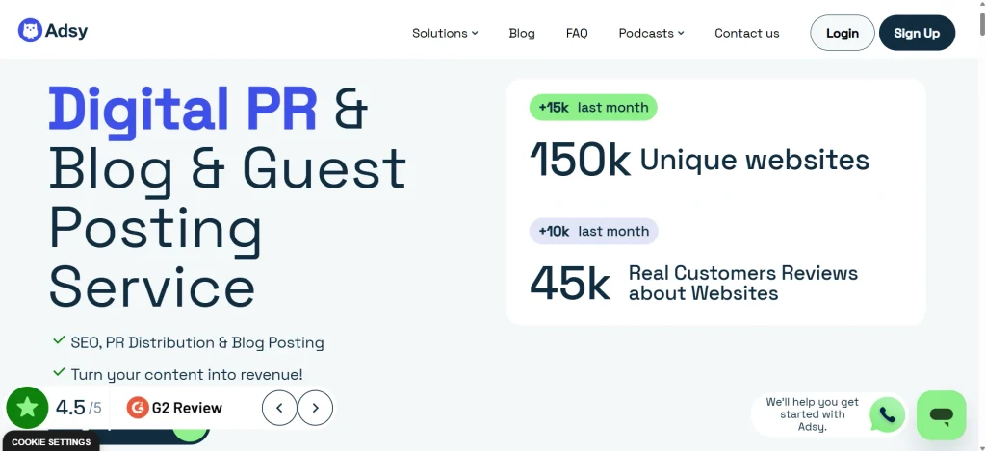The image size is (986, 451).
Task: Open Cookie Settings
Action: (51, 442)
